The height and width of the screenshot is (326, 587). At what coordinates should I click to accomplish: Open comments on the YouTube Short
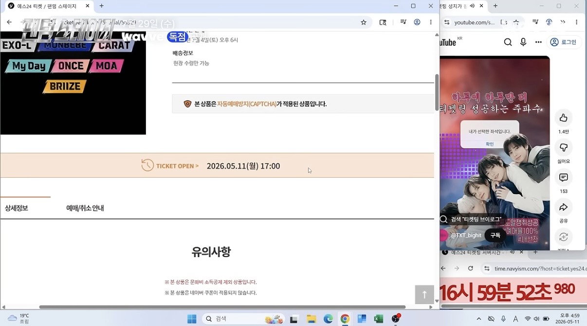pos(564,178)
